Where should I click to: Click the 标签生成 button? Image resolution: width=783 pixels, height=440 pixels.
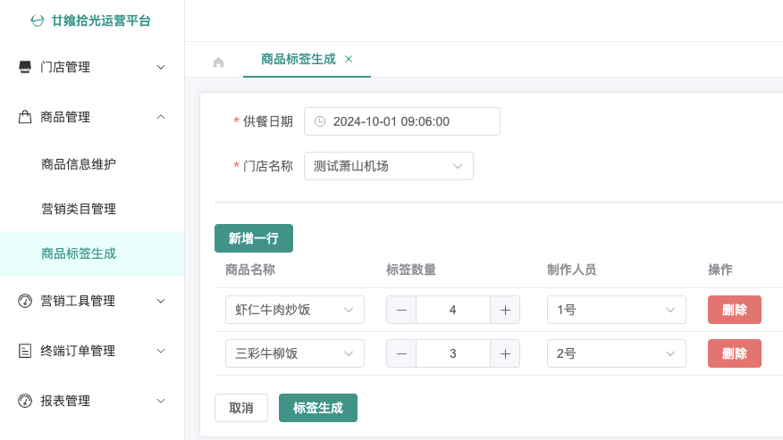coord(318,408)
